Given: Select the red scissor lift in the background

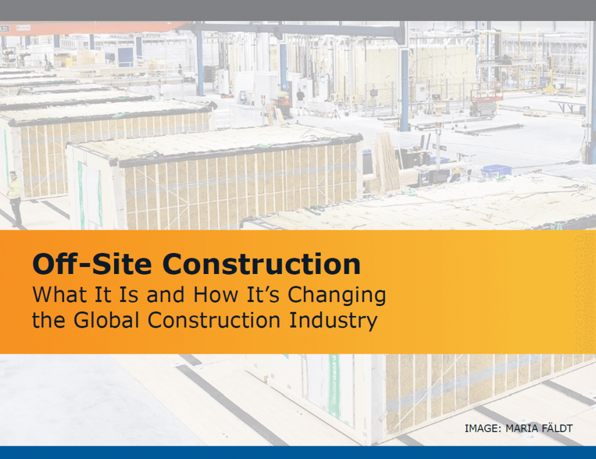Looking at the screenshot, I should coord(485,100).
